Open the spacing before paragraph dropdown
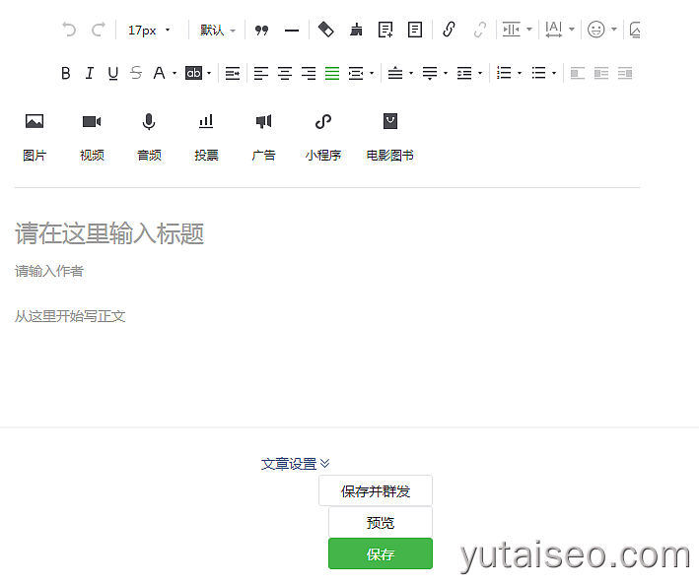Viewport: 699px width, 584px height. click(400, 73)
